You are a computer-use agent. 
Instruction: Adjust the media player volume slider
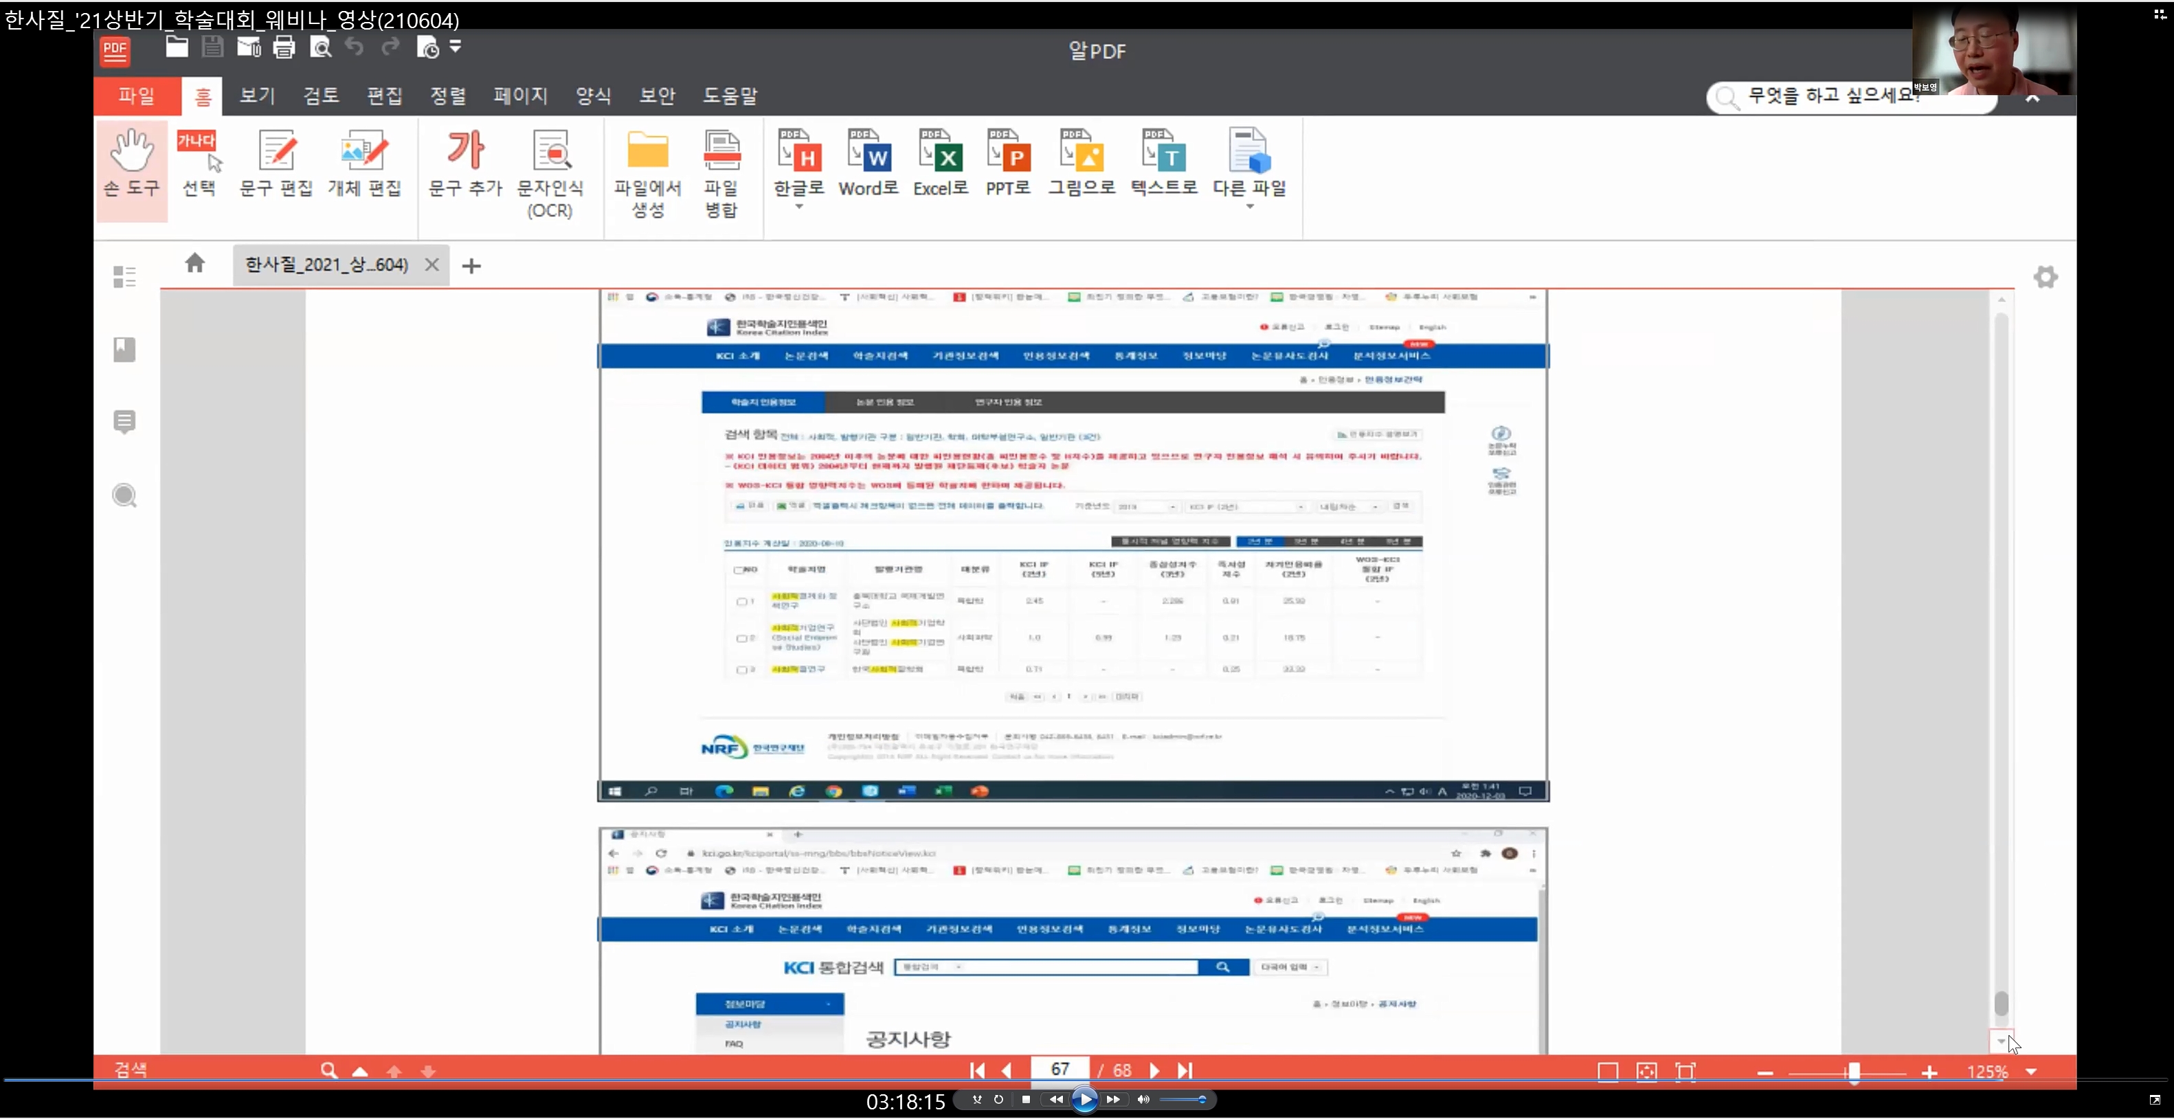[x=1183, y=1100]
